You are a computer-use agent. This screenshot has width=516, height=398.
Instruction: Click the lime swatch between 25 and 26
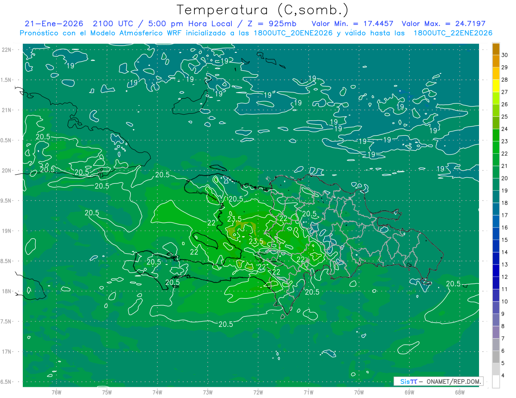tap(496, 110)
